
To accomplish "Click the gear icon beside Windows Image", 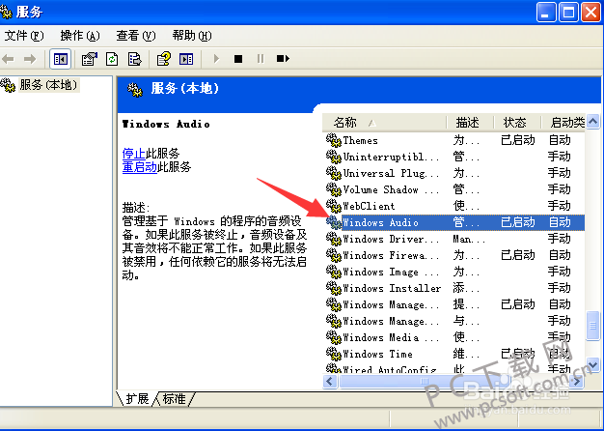I will (334, 272).
